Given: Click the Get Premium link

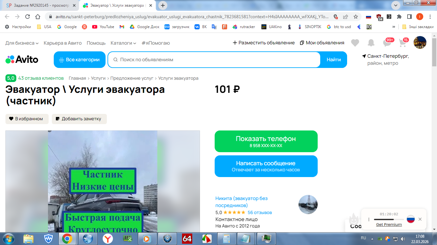Looking at the screenshot, I should 389,225.
